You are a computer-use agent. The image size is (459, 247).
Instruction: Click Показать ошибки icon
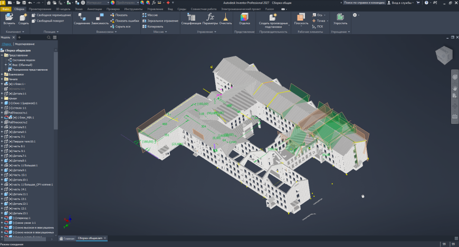(125, 21)
